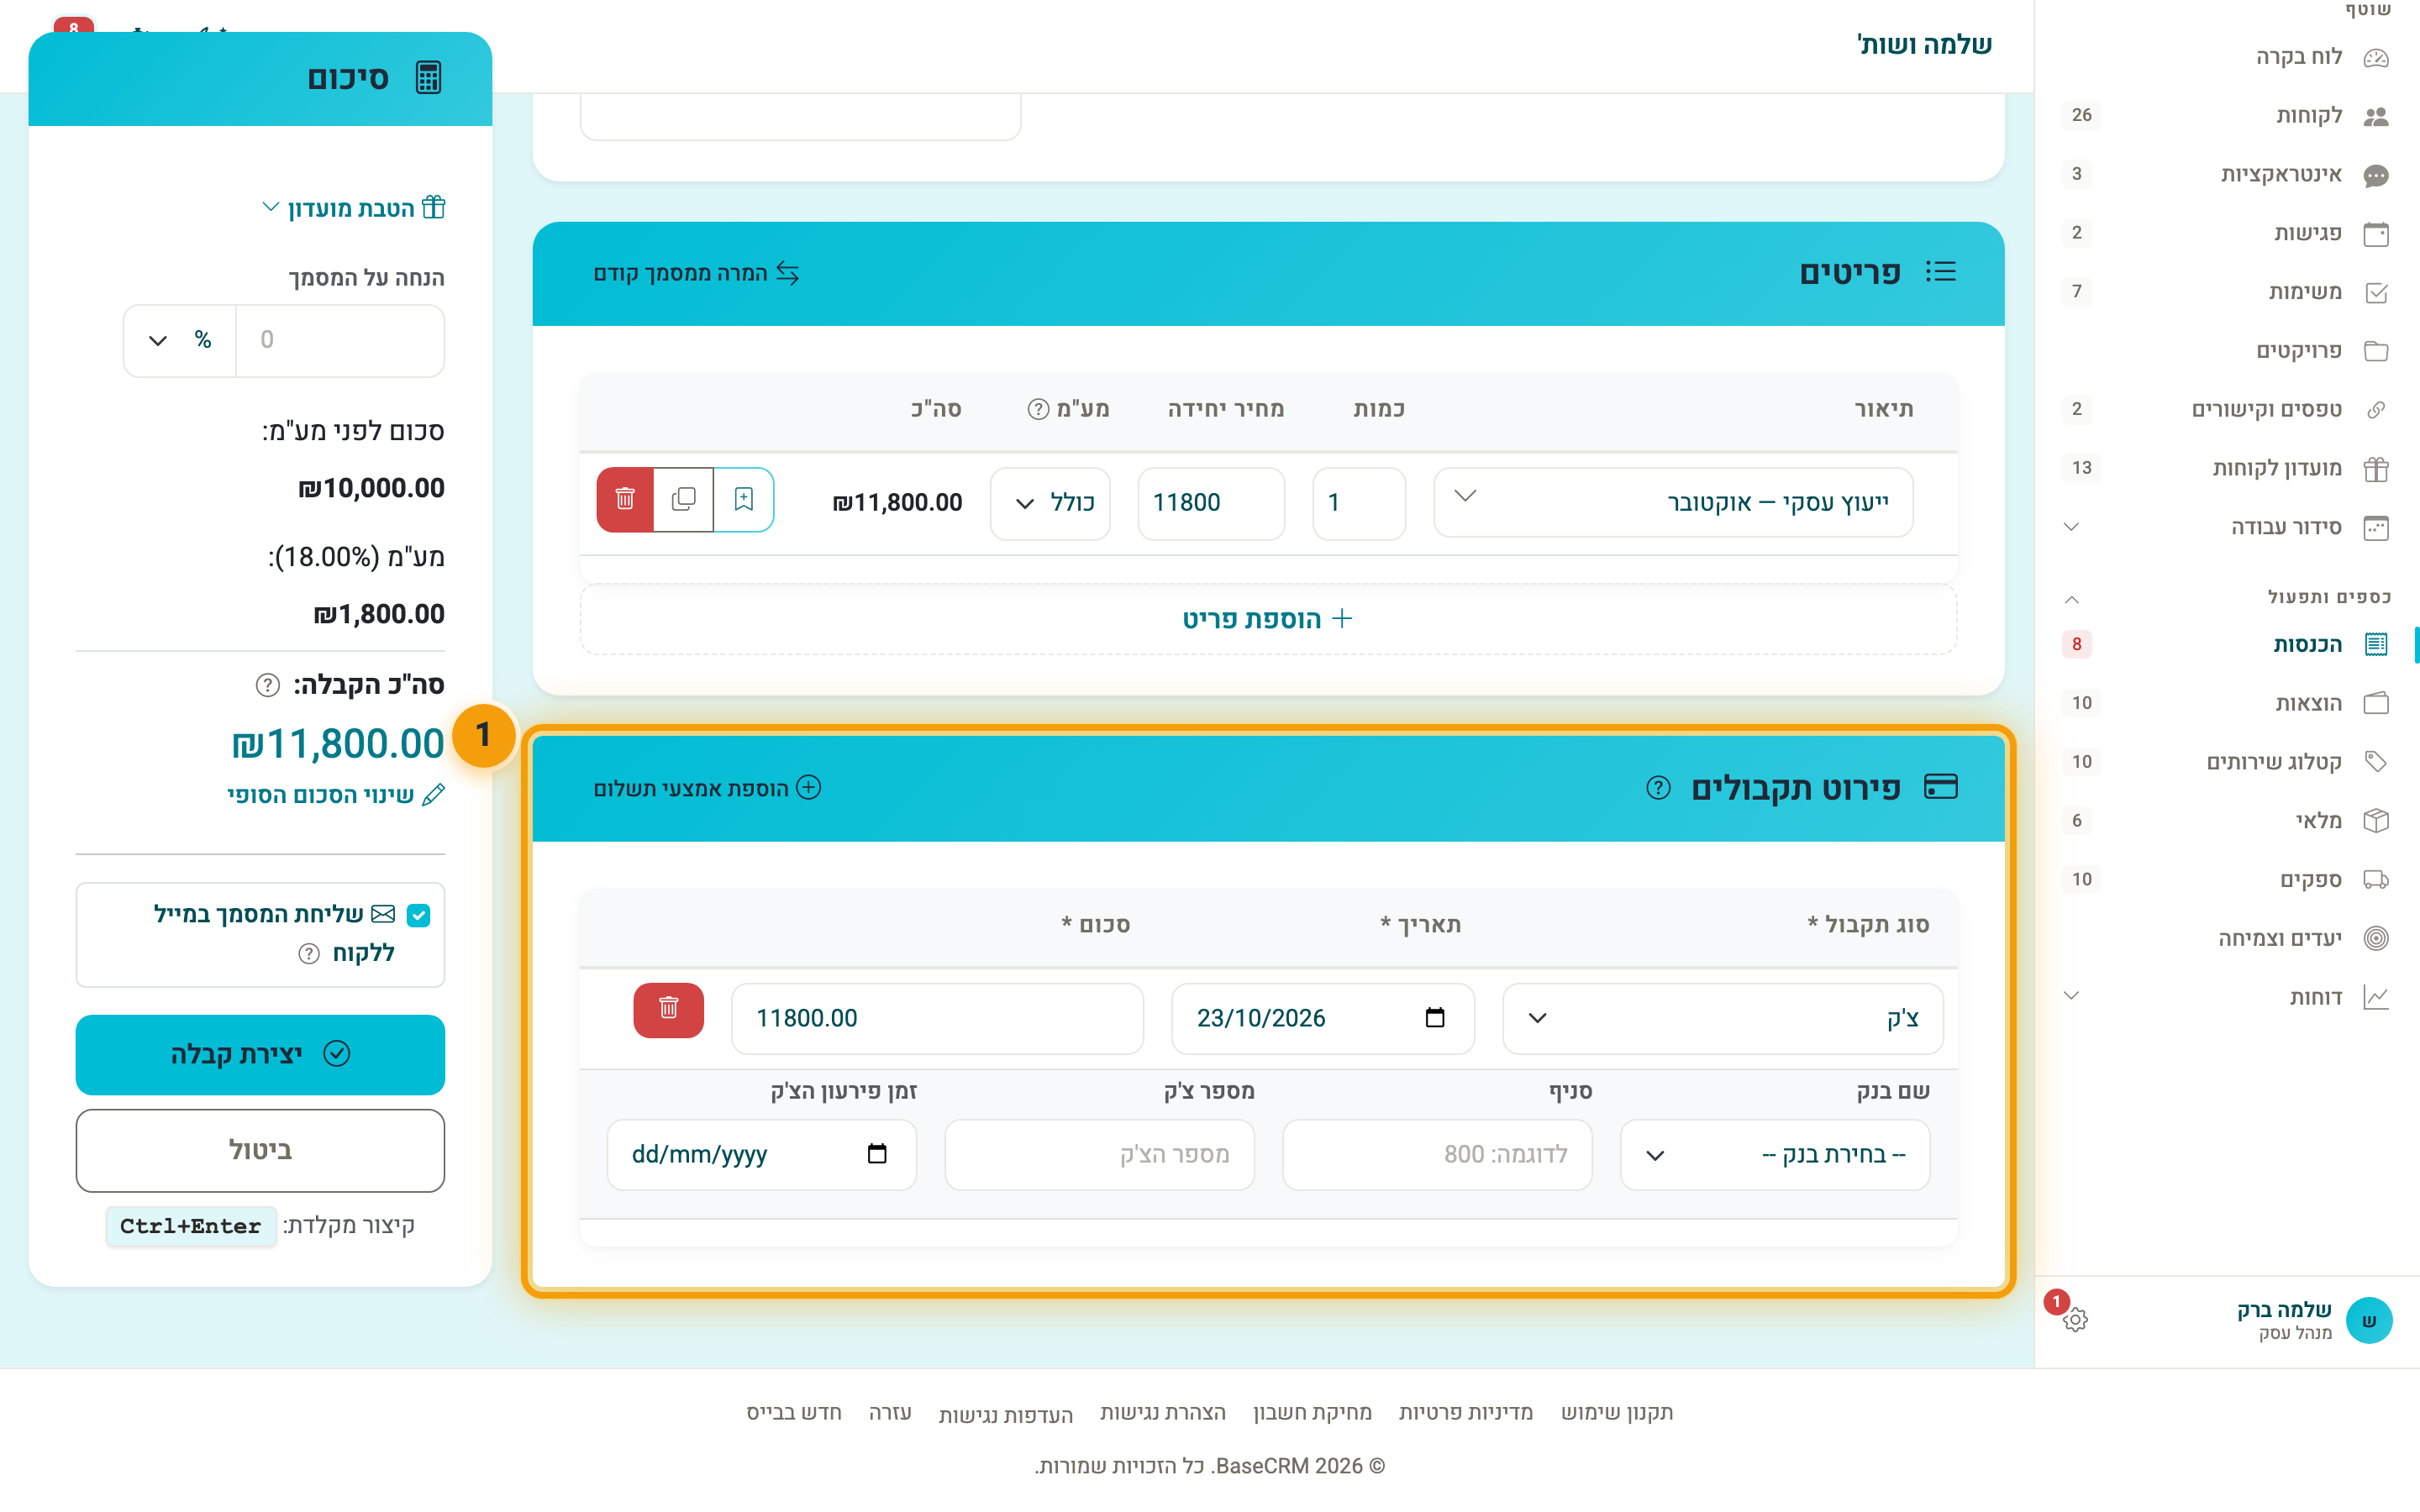
Task: Click the מחיר יחידה field 11800
Action: click(1211, 503)
